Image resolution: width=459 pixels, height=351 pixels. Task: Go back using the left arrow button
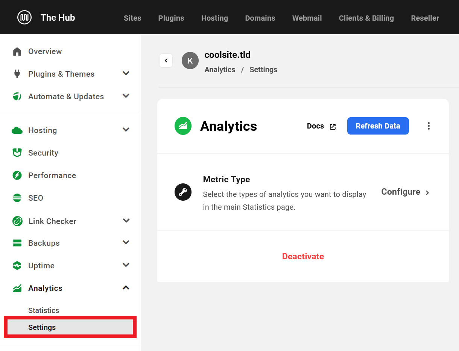(166, 61)
